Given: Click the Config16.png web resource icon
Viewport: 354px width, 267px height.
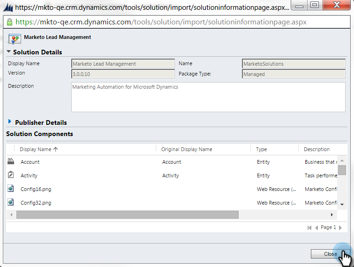Looking at the screenshot, I should point(11,188).
